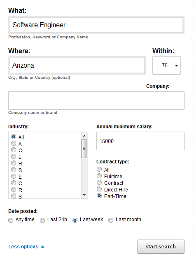Click the Less options collapse arrow icon
The width and height of the screenshot is (194, 255).
click(x=42, y=247)
